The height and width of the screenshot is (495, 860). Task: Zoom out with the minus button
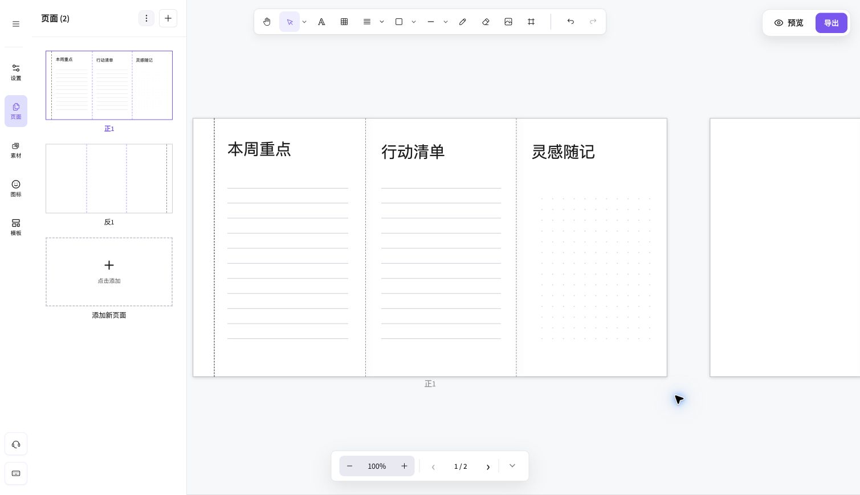pyautogui.click(x=350, y=466)
